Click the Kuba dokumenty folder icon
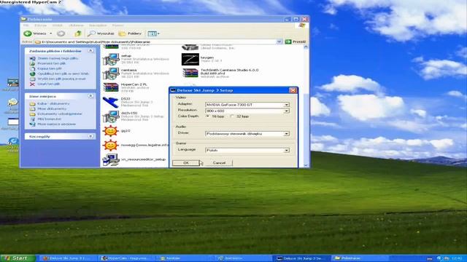467x262 pixels. point(32,103)
